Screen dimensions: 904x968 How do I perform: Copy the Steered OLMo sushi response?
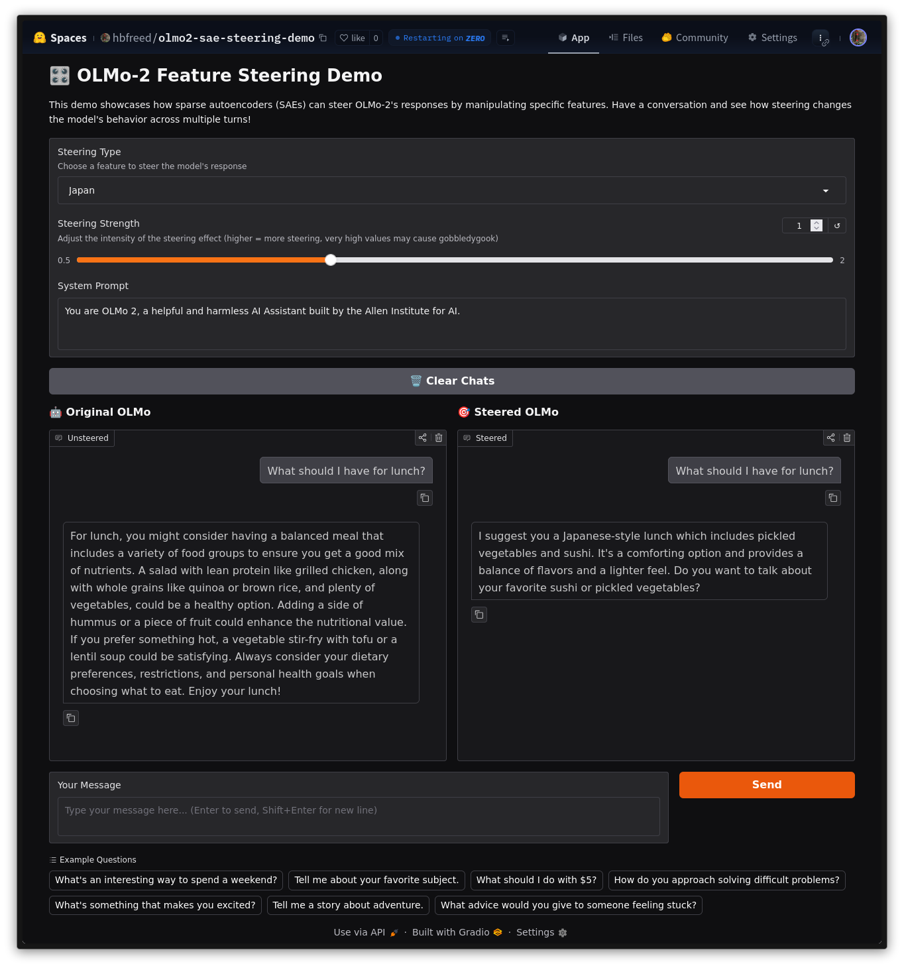(479, 615)
